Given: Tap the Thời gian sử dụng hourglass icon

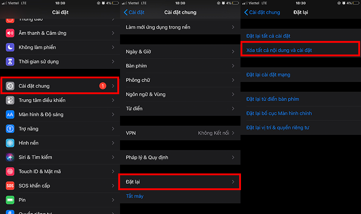Looking at the screenshot, I should pyautogui.click(x=10, y=62).
